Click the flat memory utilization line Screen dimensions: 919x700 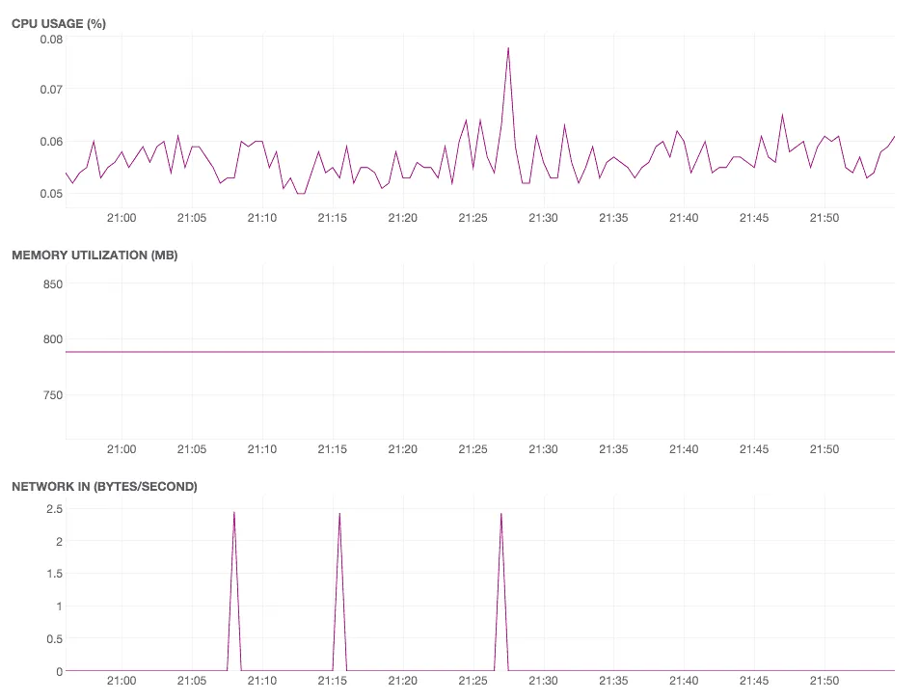(480, 352)
